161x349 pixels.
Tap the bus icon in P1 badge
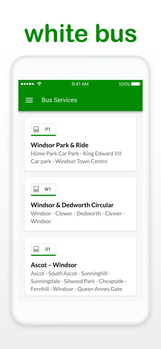(36, 129)
